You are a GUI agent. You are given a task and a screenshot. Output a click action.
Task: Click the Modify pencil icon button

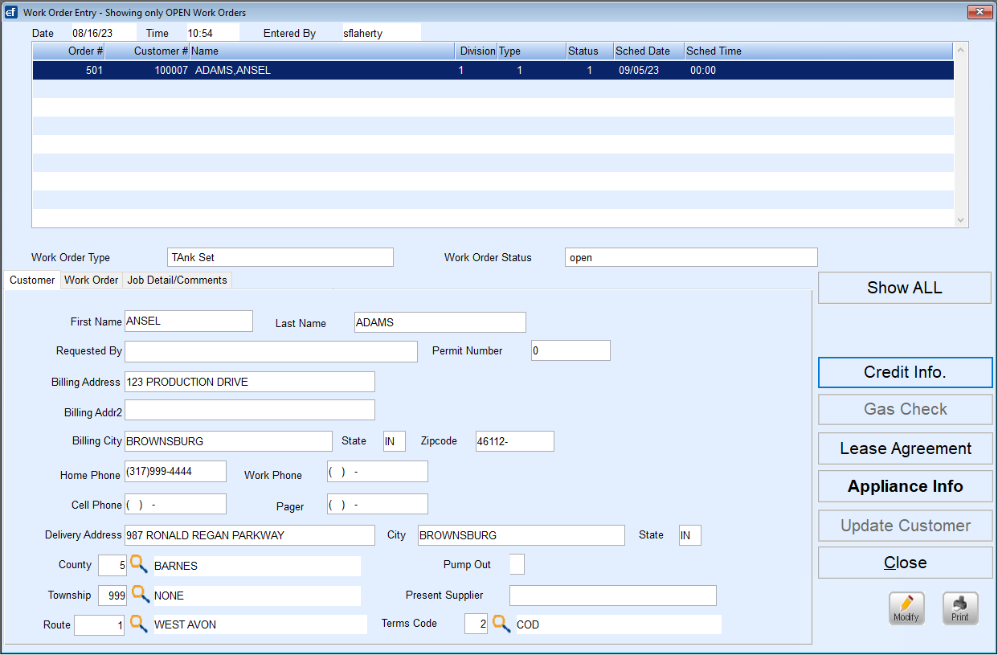pyautogui.click(x=906, y=608)
